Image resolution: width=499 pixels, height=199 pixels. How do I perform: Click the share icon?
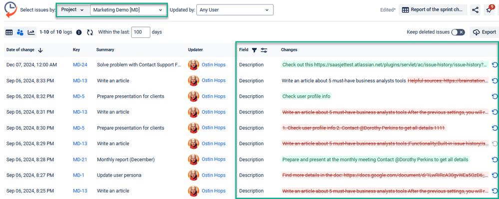(475, 10)
